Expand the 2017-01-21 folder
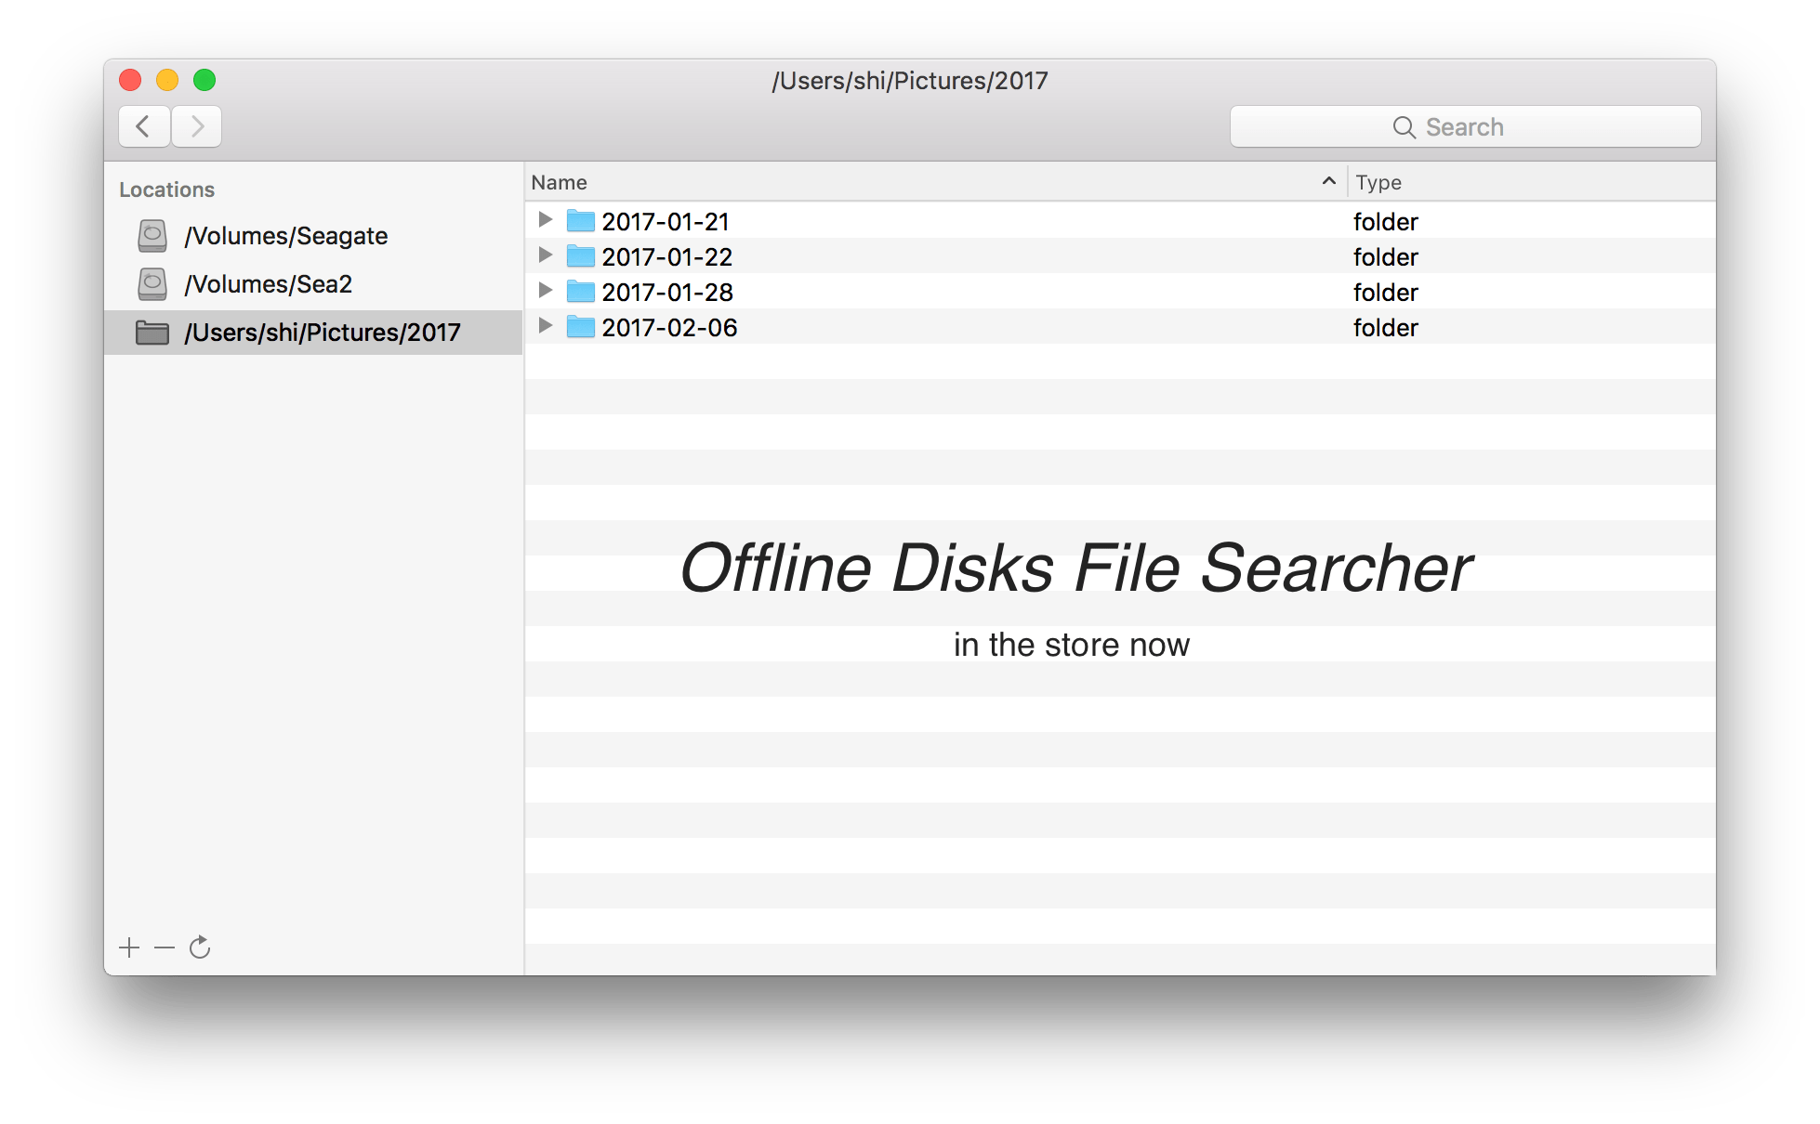The width and height of the screenshot is (1820, 1124). [546, 220]
